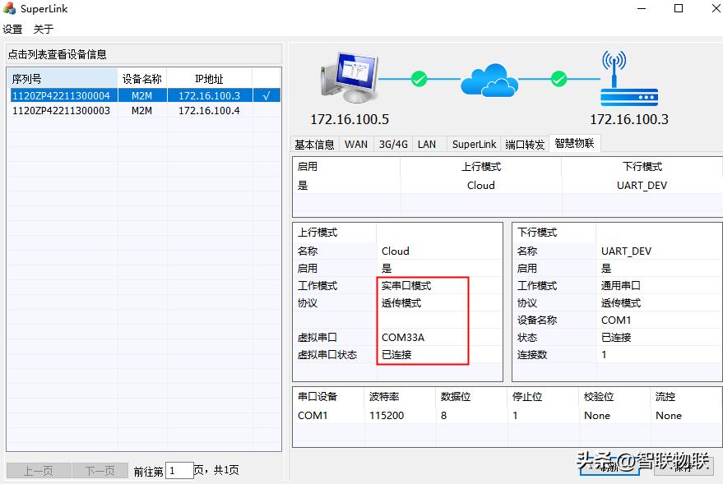Open the 基本信息 tab
The height and width of the screenshot is (484, 723).
[314, 144]
